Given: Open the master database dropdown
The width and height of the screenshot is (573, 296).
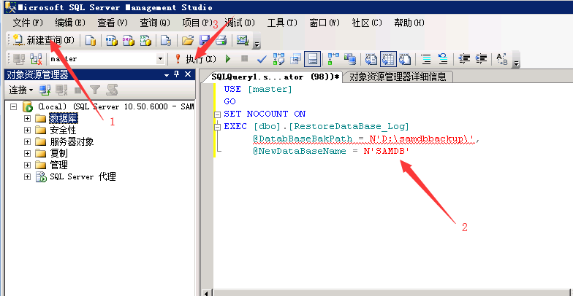Looking at the screenshot, I should (x=160, y=58).
